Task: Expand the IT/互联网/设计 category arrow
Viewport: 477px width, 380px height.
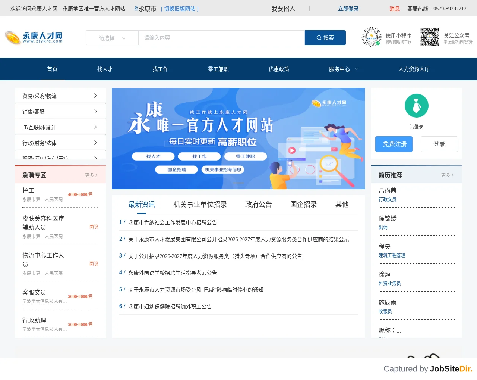Action: pos(95,127)
